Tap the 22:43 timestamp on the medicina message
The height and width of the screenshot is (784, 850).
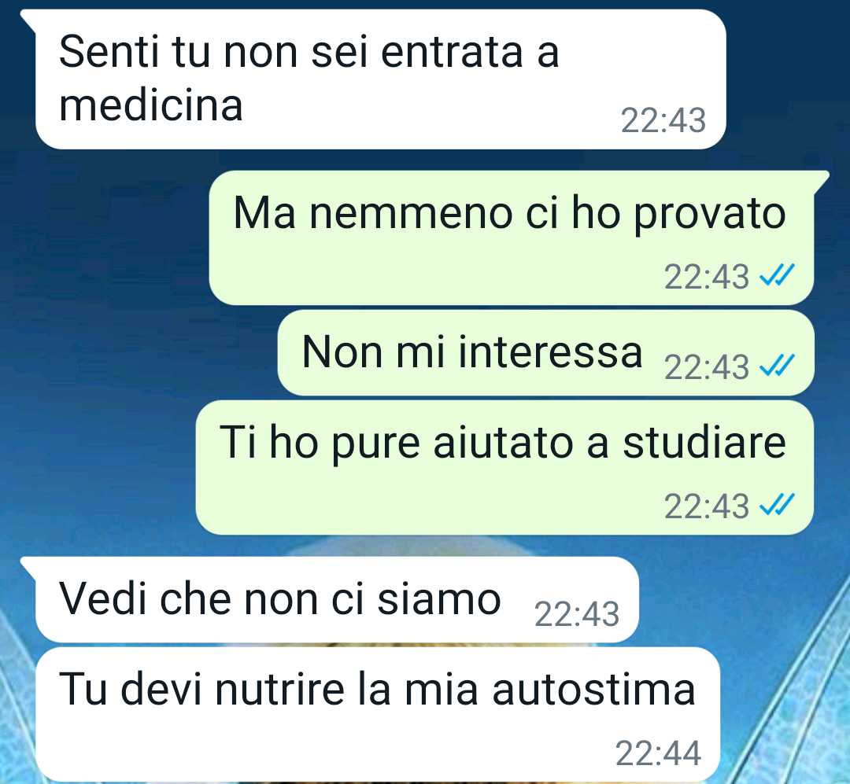[x=663, y=120]
